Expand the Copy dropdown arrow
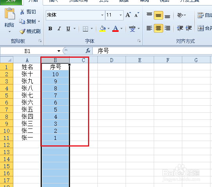The image size is (212, 187). point(39,21)
